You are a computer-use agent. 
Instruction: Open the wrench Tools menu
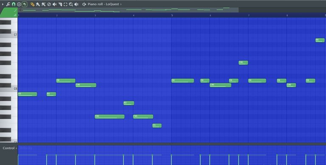[8, 4]
